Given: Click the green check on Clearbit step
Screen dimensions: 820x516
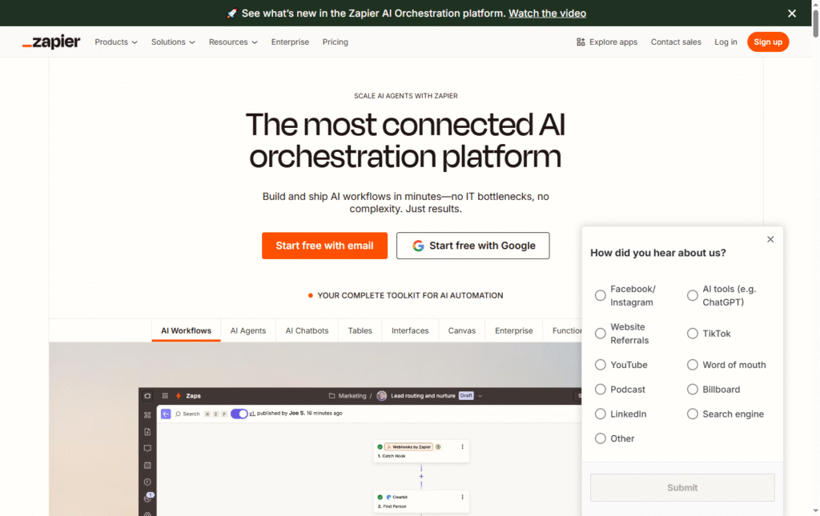Looking at the screenshot, I should (x=380, y=497).
